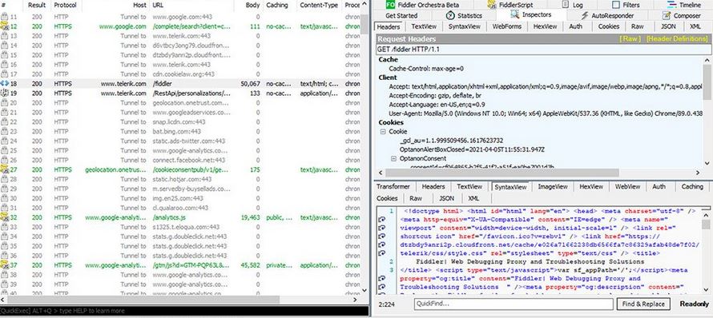Open the request TextView inspector tab

(424, 26)
